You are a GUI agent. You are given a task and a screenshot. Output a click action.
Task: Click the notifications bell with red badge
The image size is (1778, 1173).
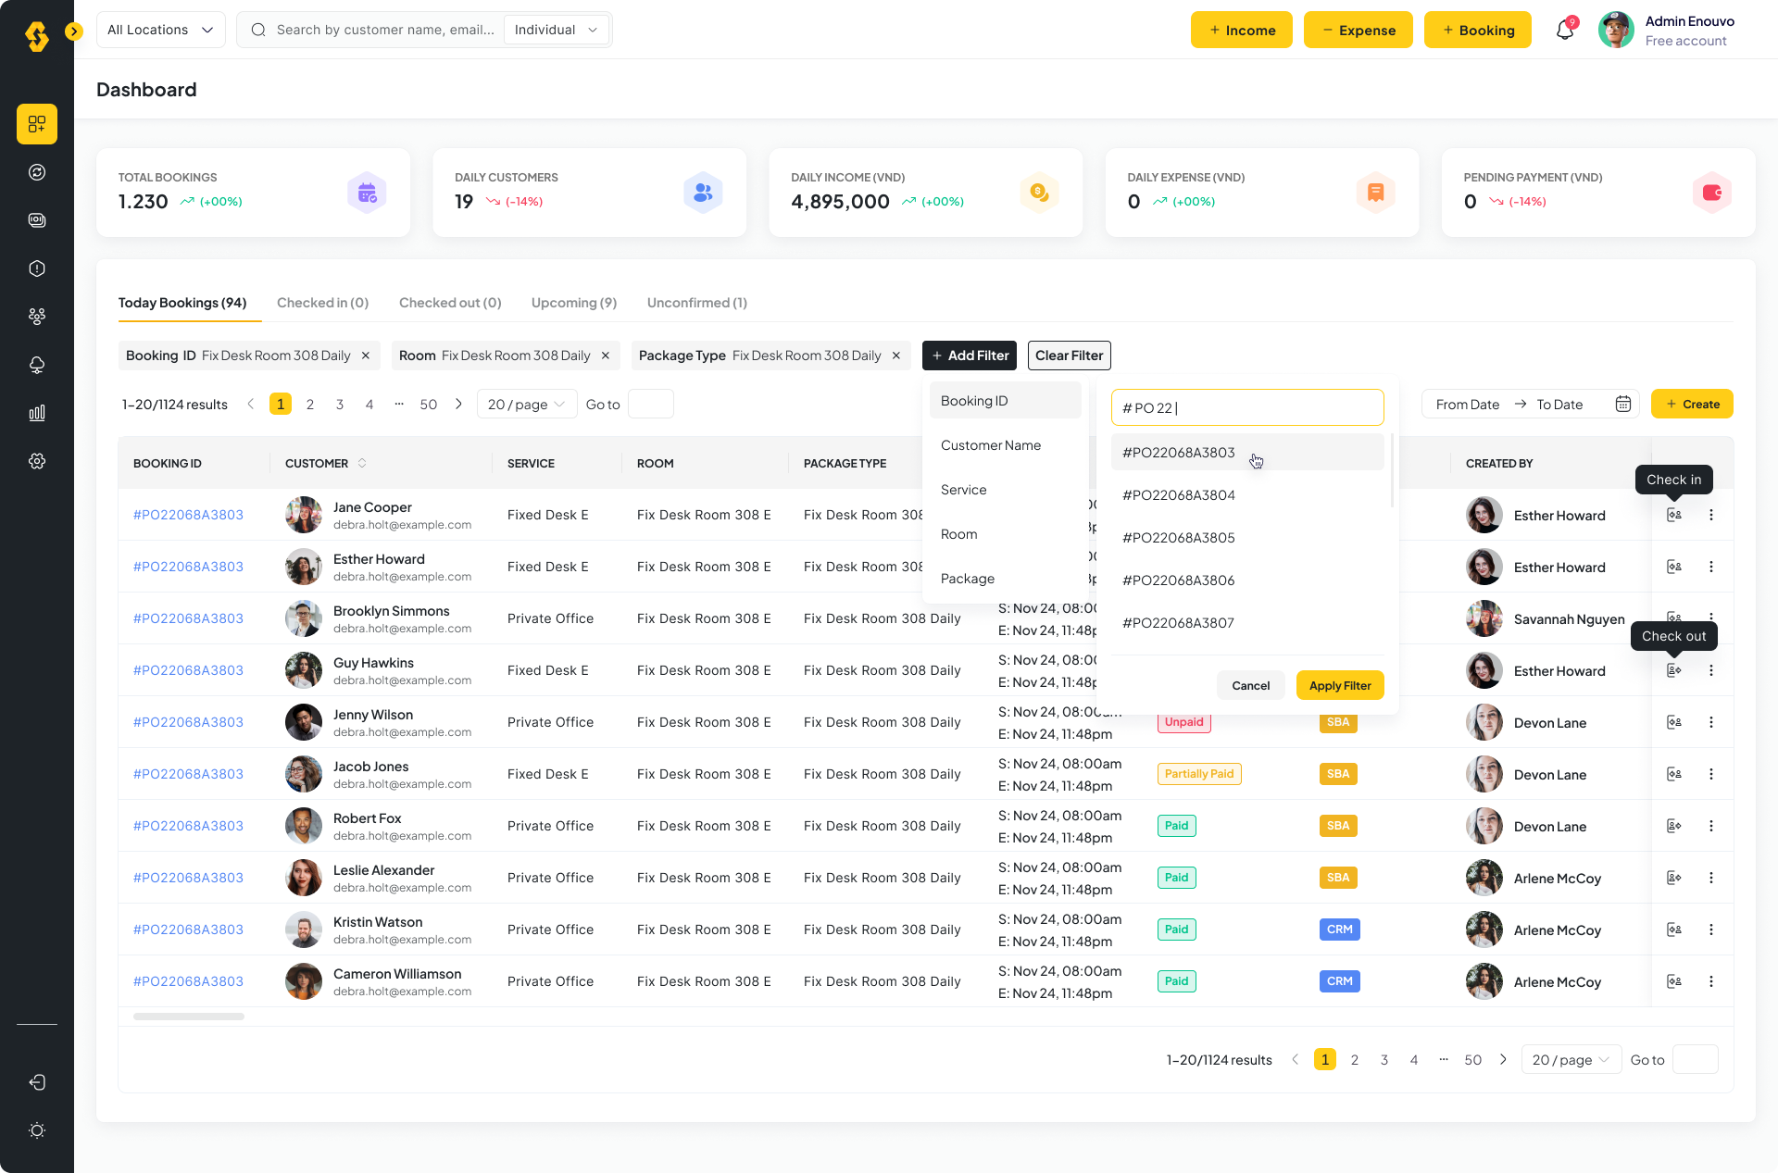click(x=1565, y=30)
